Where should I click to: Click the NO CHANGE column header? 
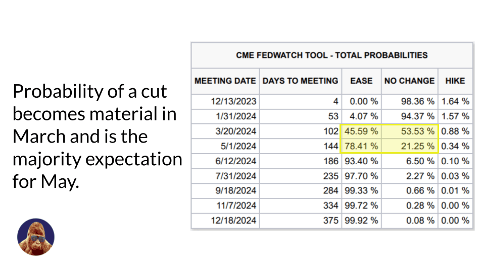tap(409, 81)
